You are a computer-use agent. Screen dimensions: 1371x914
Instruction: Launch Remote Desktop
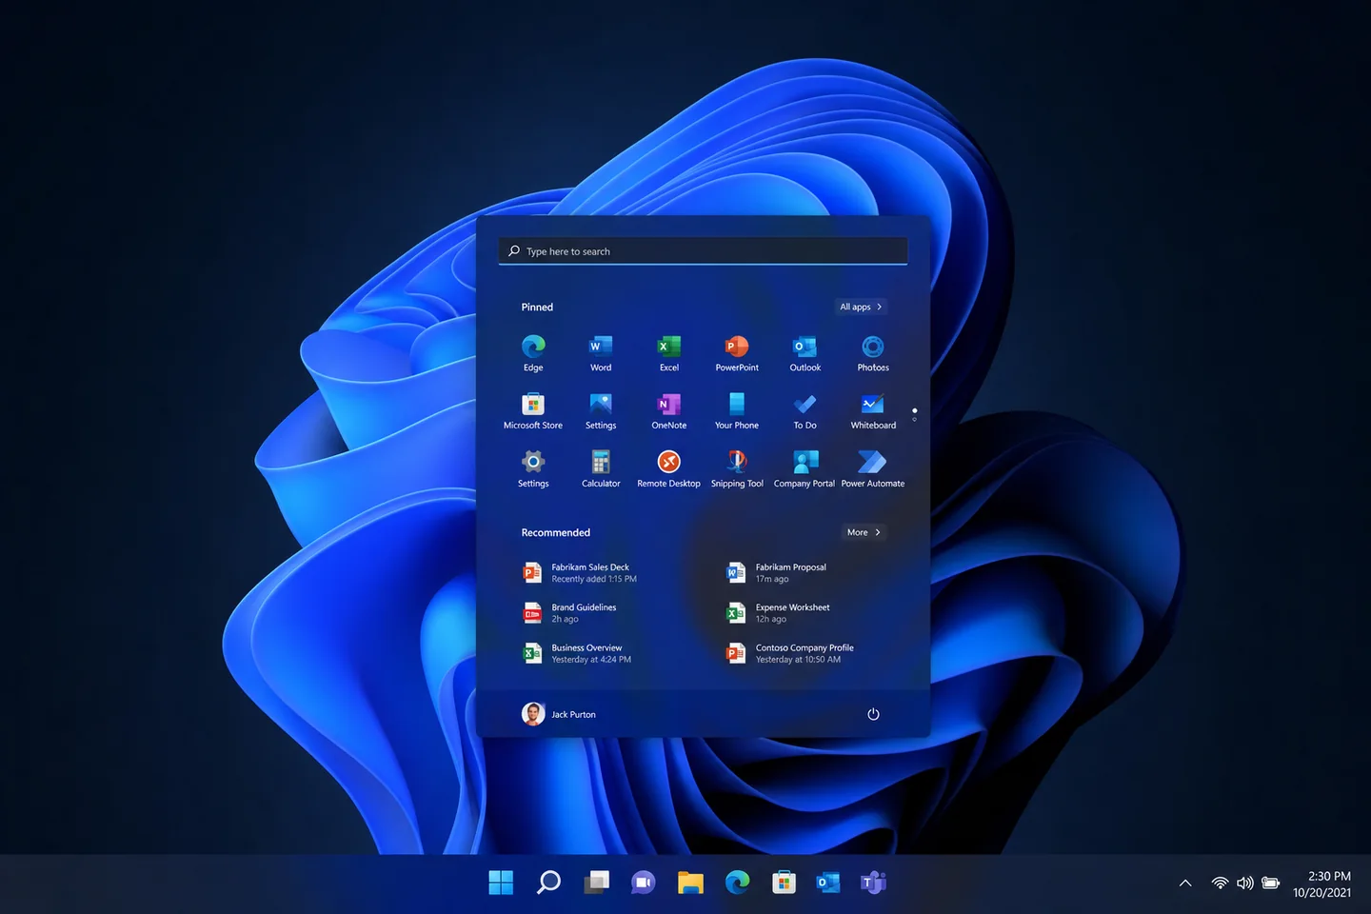[x=669, y=469]
